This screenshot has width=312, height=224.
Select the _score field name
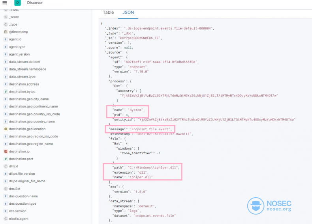[x=14, y=17]
